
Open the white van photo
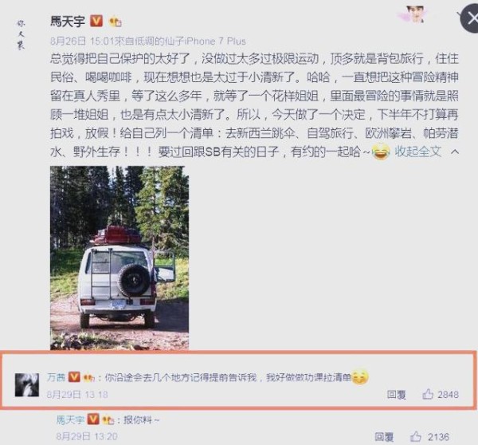(x=119, y=258)
